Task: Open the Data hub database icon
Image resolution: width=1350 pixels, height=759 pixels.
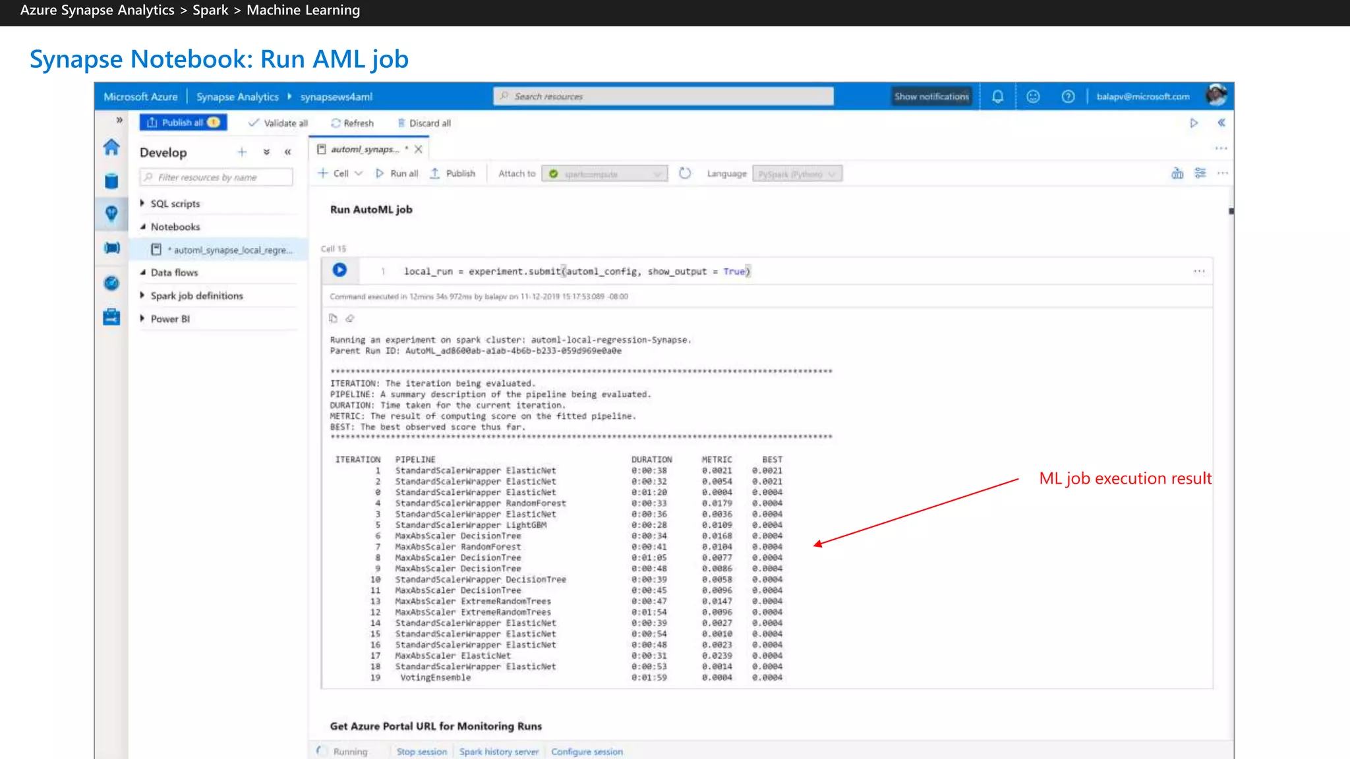Action: 111,181
